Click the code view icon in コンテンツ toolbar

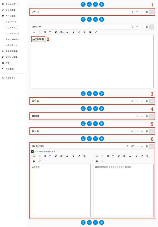click(34, 32)
